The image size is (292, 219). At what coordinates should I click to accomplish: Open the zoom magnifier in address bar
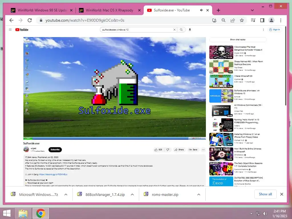(x=224, y=20)
